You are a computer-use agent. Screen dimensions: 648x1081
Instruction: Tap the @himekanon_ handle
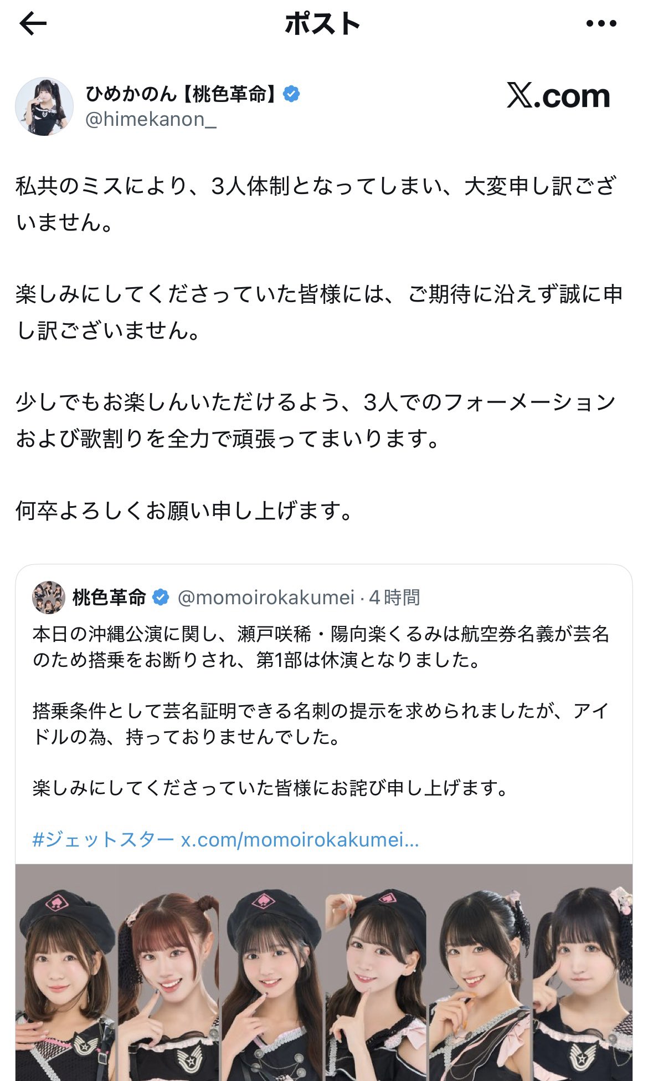tap(151, 120)
